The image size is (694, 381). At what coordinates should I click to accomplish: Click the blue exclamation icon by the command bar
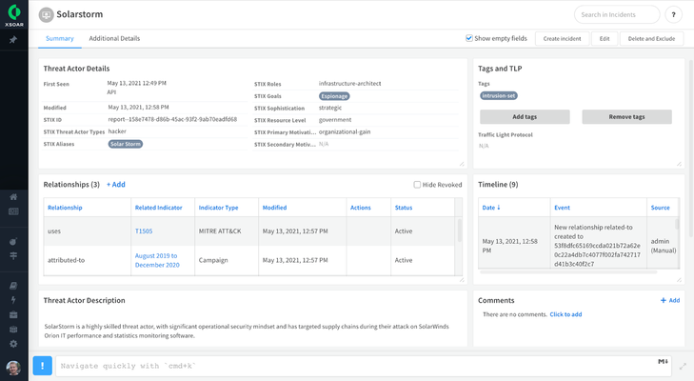[43, 366]
